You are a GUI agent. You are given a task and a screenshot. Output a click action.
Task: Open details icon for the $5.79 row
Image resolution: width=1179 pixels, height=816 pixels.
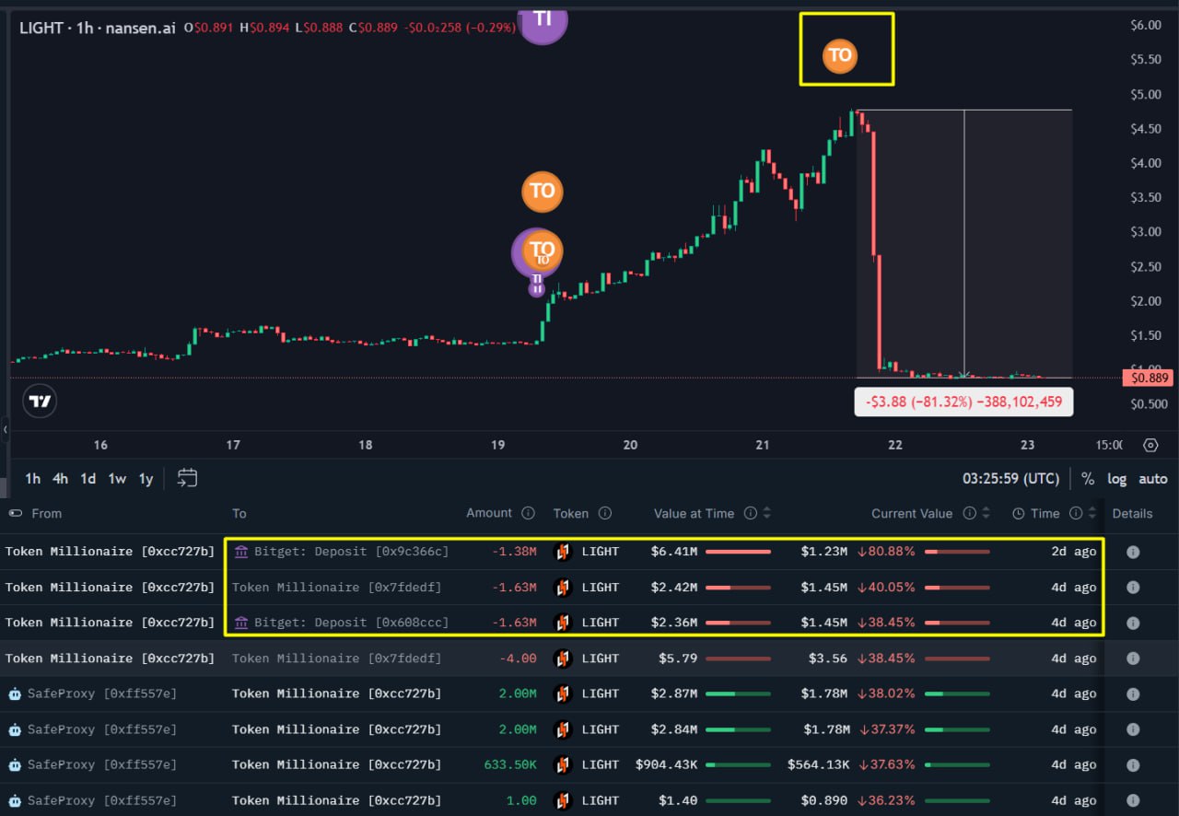click(1133, 658)
